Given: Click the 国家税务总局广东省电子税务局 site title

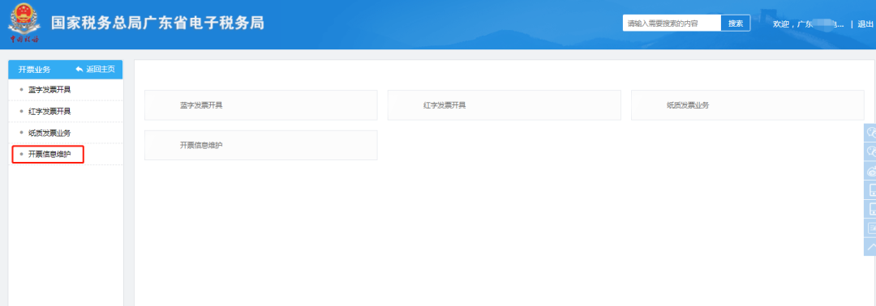Looking at the screenshot, I should click(158, 23).
